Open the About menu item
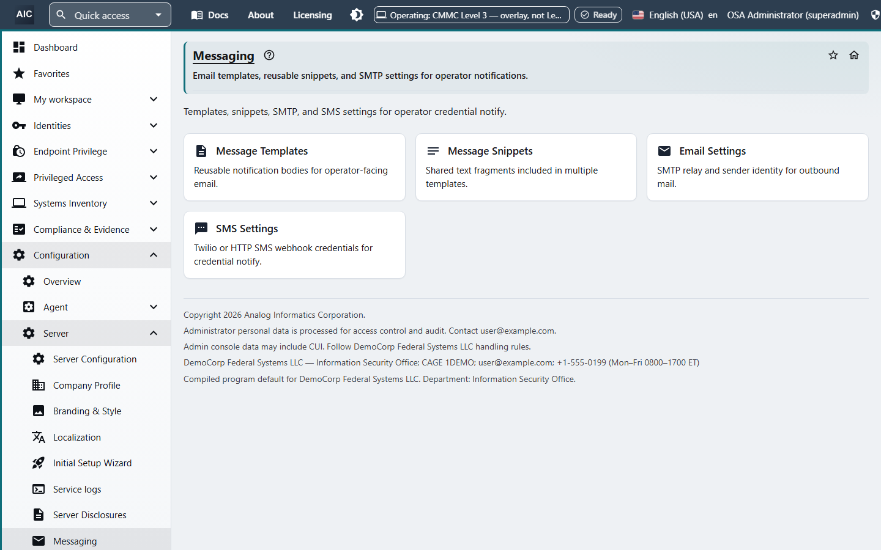The image size is (881, 550). 261,15
